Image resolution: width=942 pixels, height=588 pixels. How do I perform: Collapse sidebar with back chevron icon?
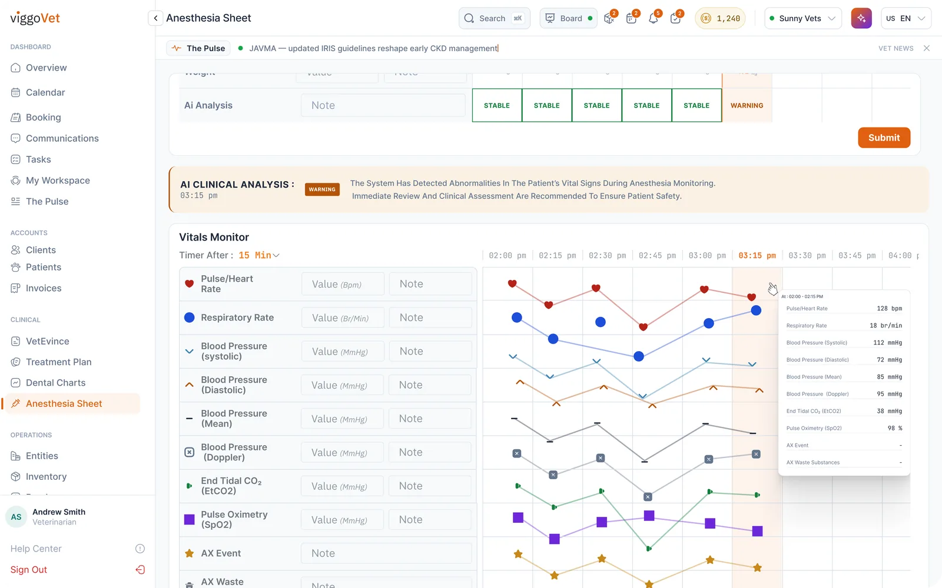(x=155, y=18)
